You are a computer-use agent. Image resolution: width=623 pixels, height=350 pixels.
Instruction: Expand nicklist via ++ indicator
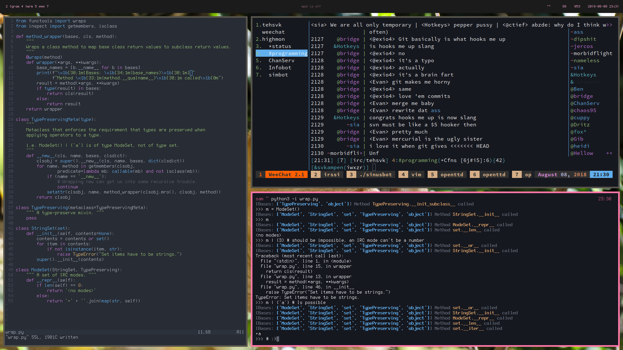click(x=609, y=153)
